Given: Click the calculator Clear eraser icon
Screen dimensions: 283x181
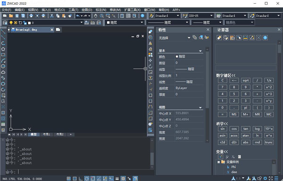Looking at the screenshot, I should pyautogui.click(x=219, y=38).
